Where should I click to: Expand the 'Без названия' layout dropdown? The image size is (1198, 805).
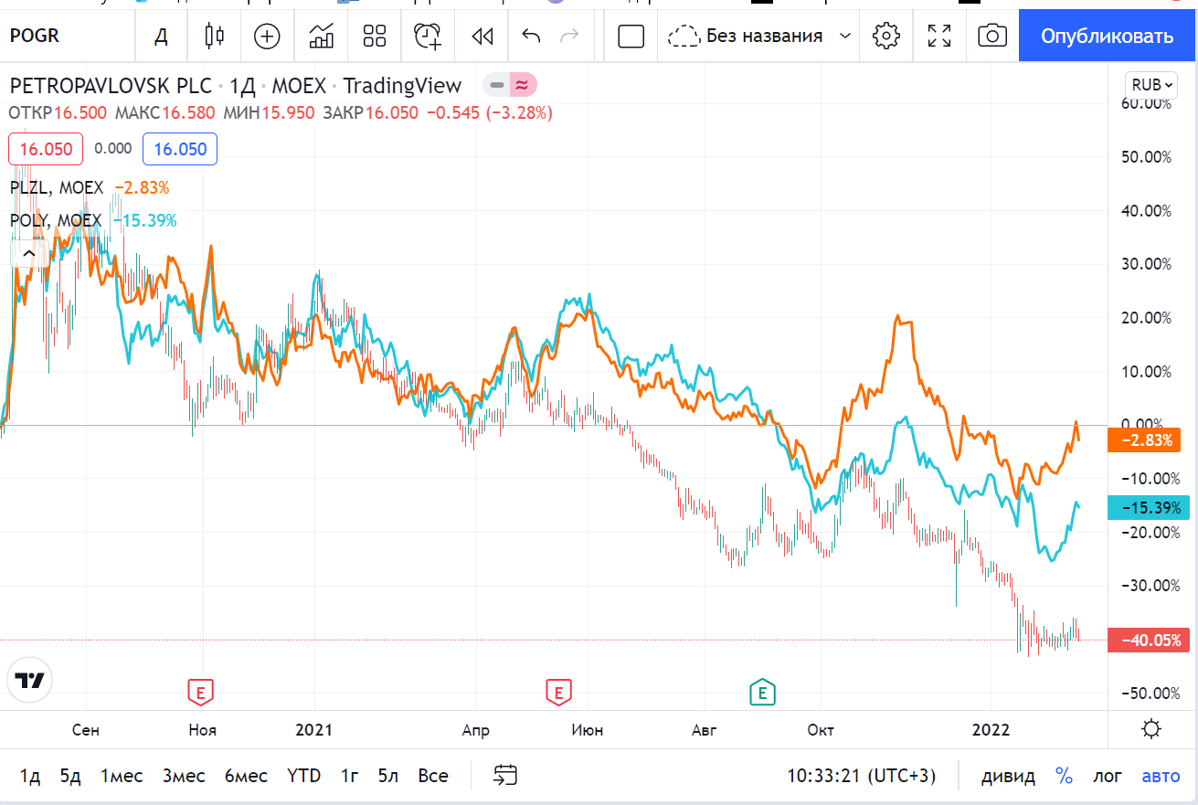pos(845,36)
